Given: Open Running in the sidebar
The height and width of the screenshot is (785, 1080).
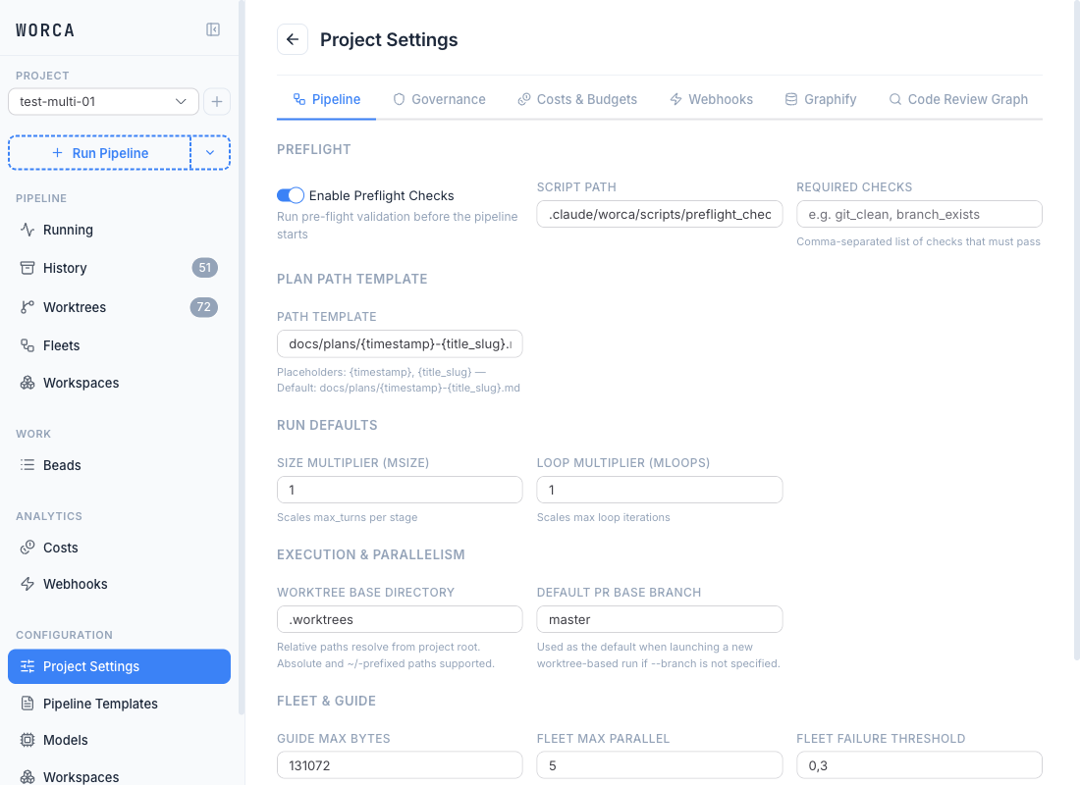Looking at the screenshot, I should pos(119,230).
